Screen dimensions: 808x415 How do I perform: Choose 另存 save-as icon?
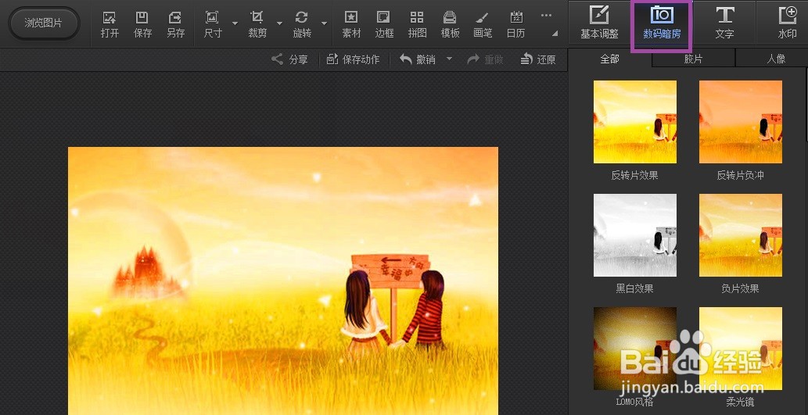(175, 25)
